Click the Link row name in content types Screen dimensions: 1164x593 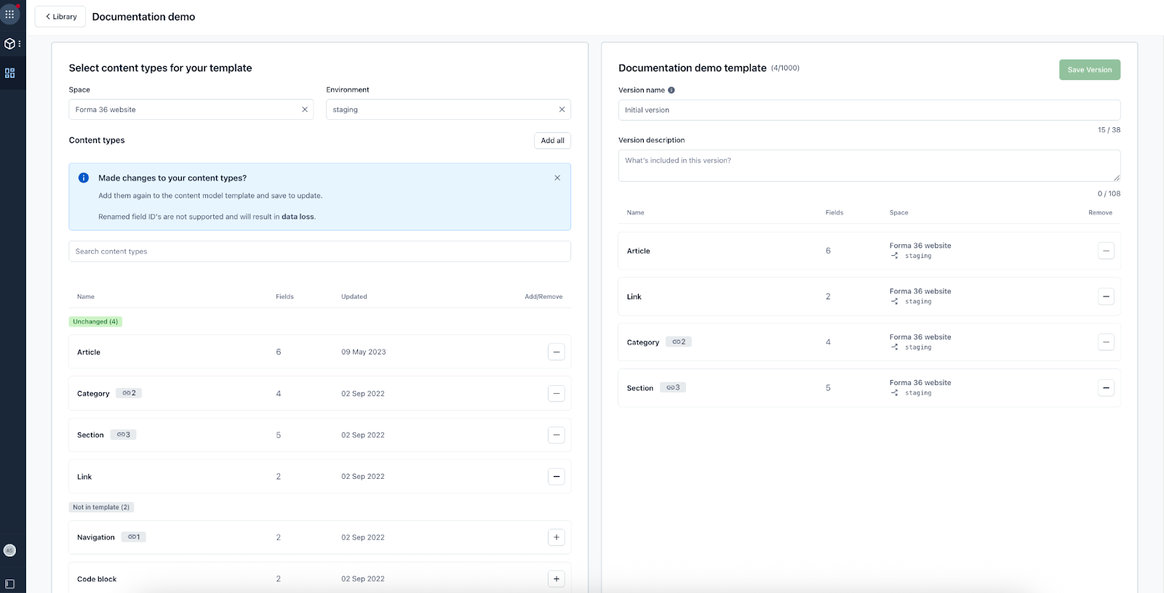pyautogui.click(x=84, y=477)
